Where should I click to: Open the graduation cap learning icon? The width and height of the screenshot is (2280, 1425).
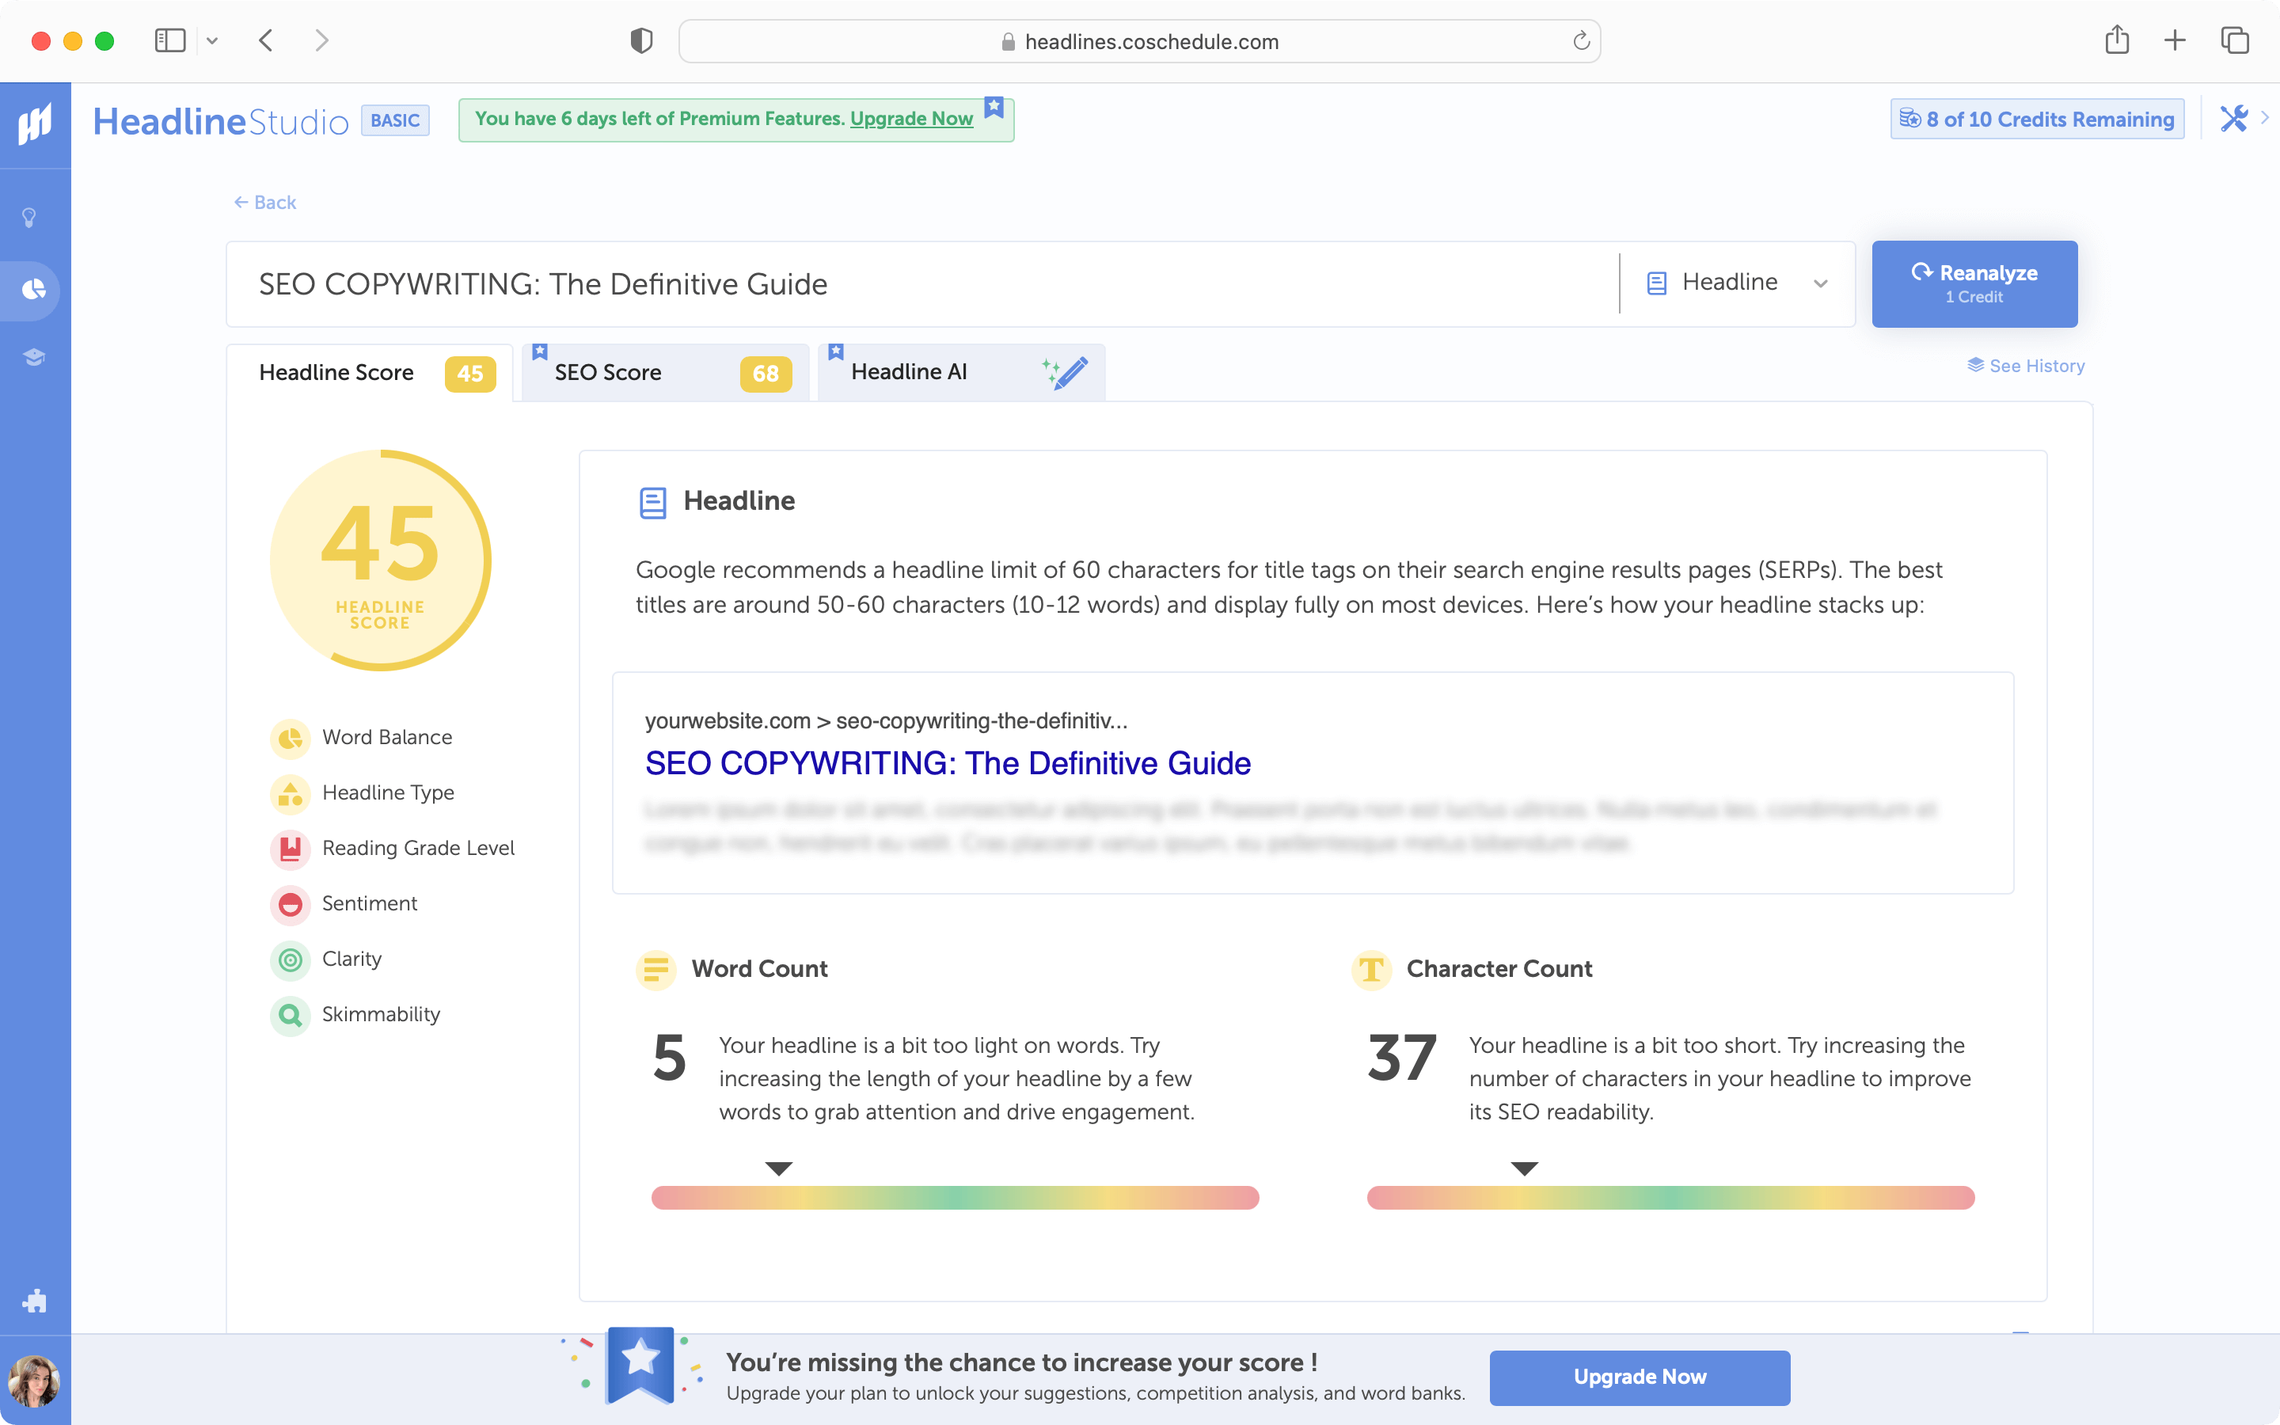point(34,357)
